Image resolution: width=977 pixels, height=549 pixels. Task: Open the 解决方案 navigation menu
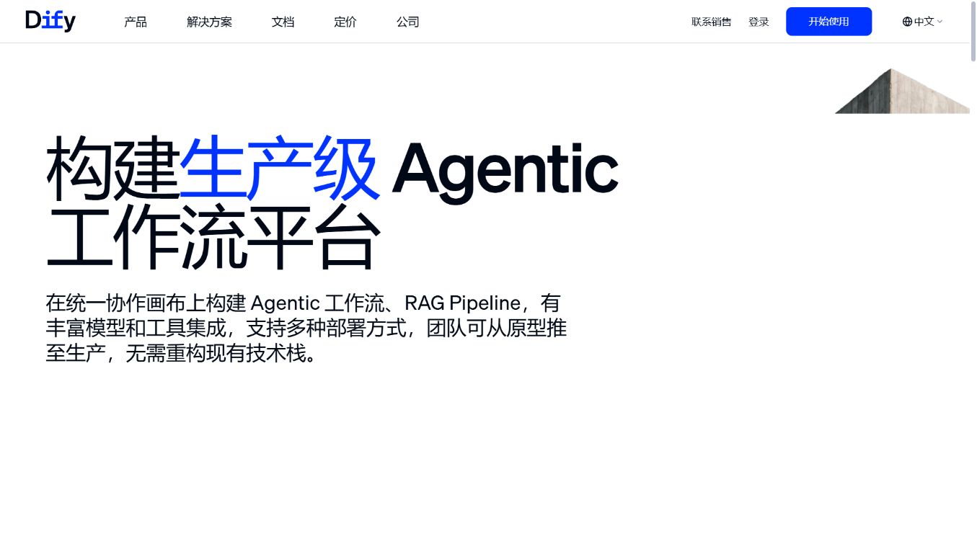(209, 22)
